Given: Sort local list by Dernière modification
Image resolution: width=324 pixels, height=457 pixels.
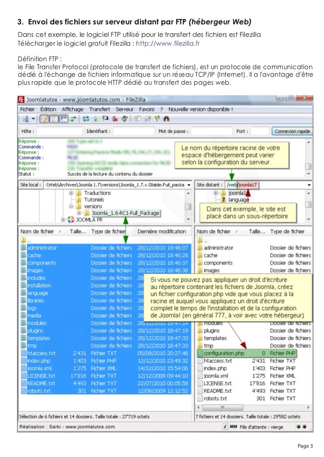Looking at the screenshot, I should coord(163,232).
